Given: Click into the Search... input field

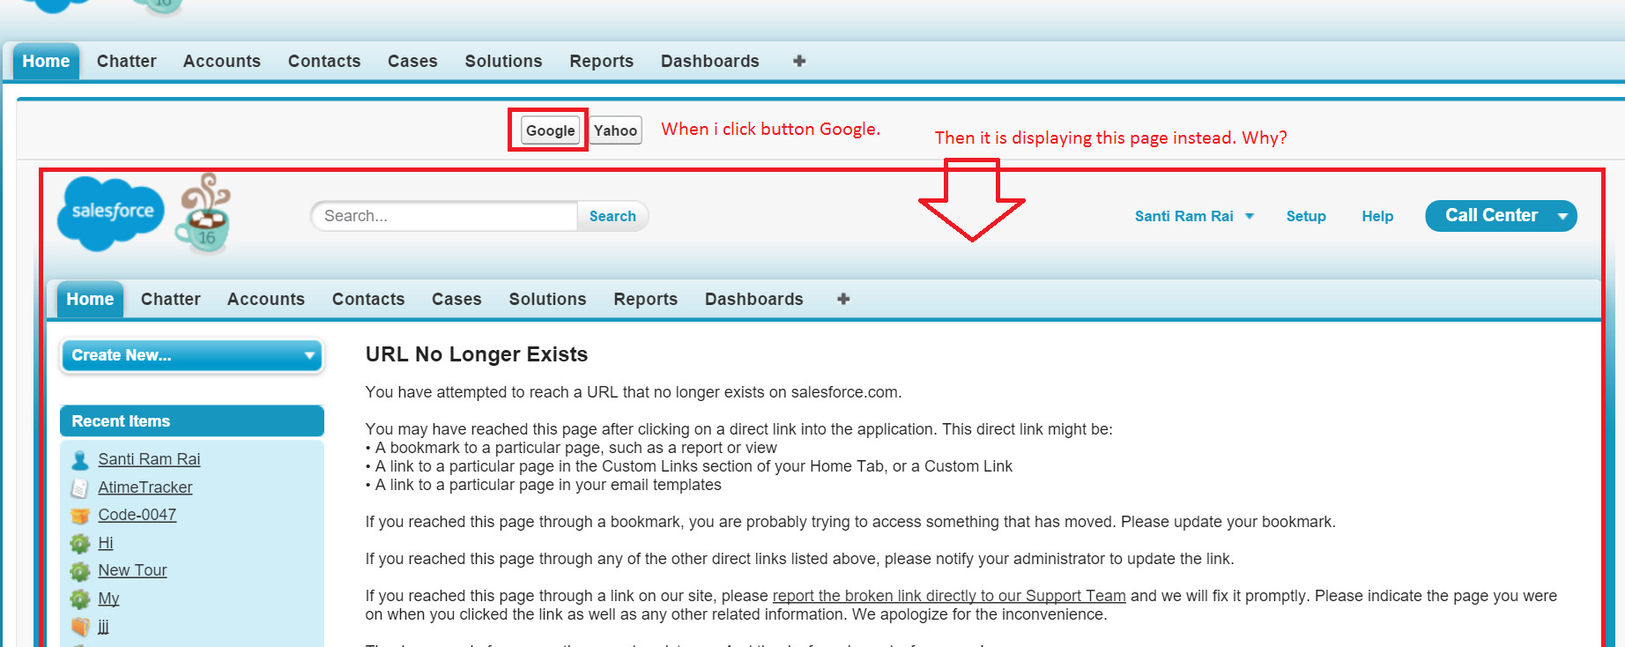Looking at the screenshot, I should [445, 216].
